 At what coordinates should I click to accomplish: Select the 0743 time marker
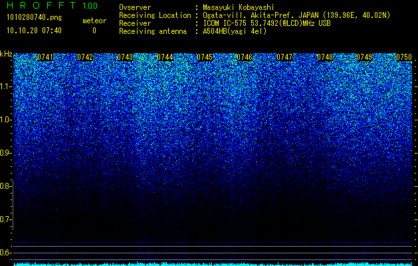[125, 57]
